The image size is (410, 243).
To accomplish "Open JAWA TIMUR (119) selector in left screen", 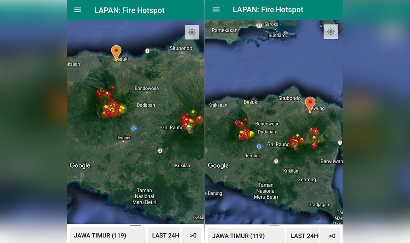I will coord(108,236).
